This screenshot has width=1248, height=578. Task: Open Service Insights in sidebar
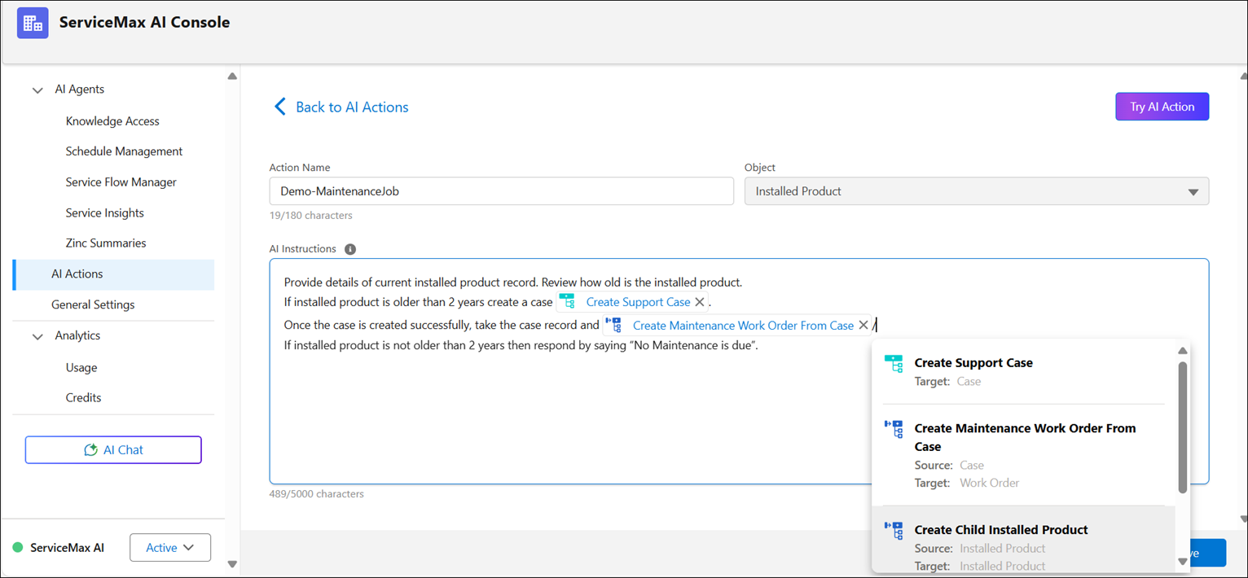pos(105,213)
